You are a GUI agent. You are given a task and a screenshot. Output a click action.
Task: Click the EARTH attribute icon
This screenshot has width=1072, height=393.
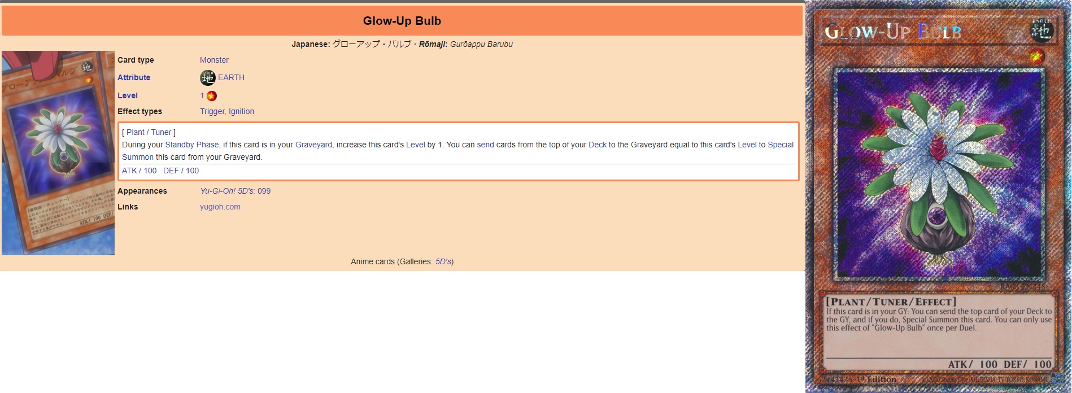(208, 77)
